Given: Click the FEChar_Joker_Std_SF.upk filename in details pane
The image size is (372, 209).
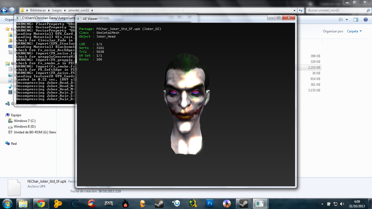Looking at the screenshot, I should pyautogui.click(x=47, y=181).
